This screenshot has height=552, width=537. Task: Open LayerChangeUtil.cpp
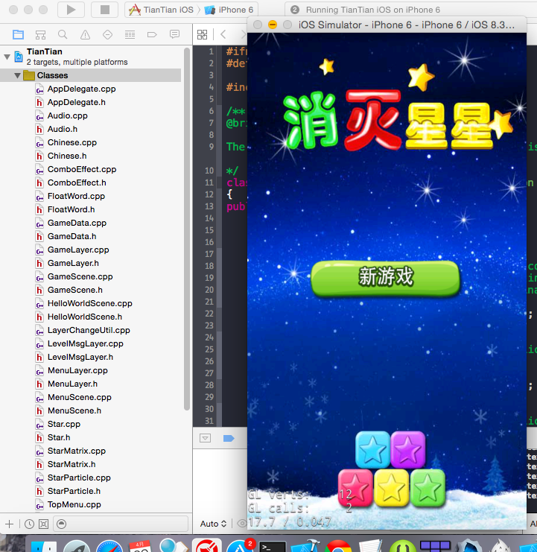coord(89,330)
